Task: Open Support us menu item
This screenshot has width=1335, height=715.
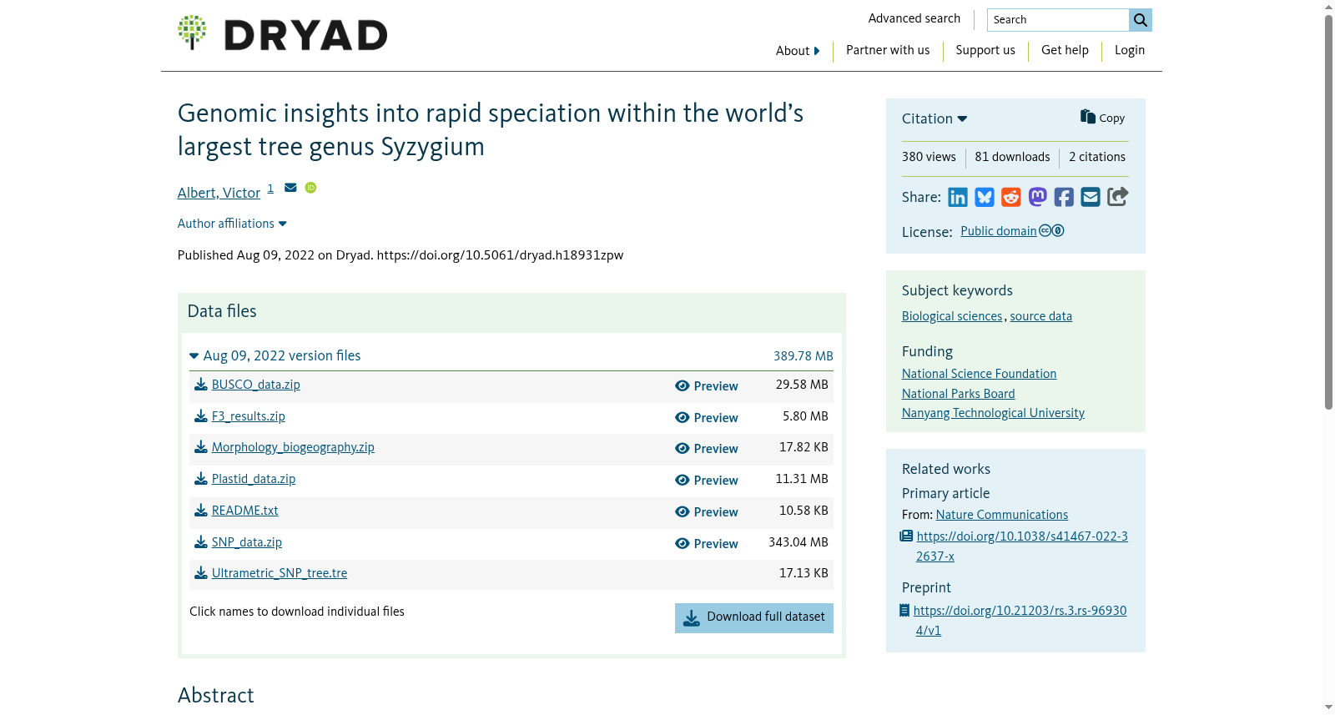Action: (x=985, y=50)
